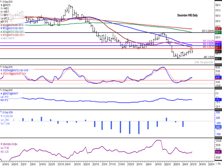This screenshot has width=222, height=166.
Task: Click the diamond marker beside CF_MW_NN
Action: (x=1, y=116)
